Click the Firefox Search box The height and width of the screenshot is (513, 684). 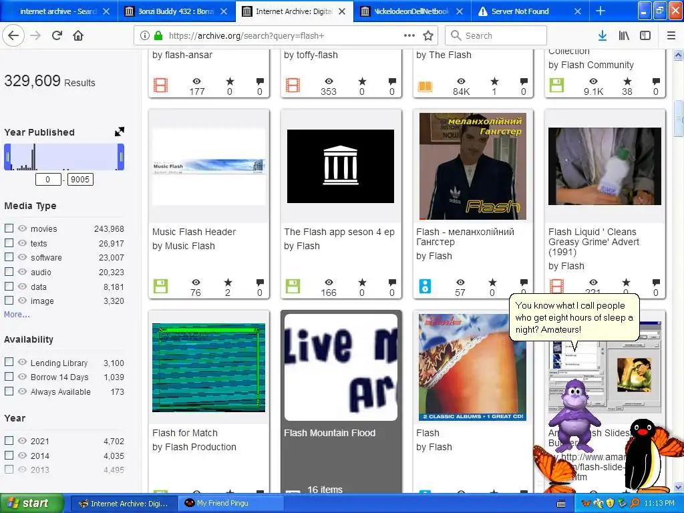[496, 36]
